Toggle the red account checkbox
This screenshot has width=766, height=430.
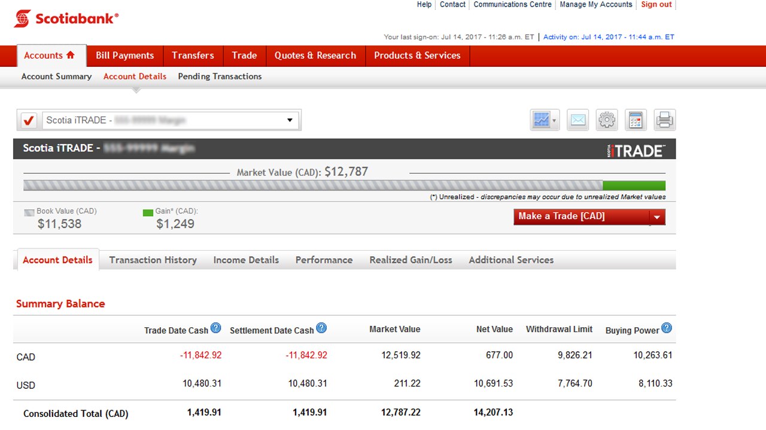click(29, 120)
